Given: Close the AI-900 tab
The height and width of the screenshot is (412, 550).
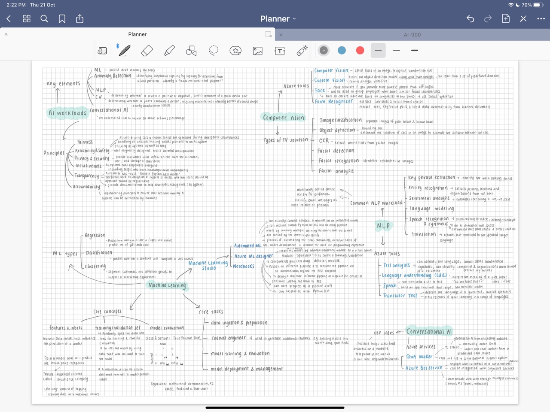Looking at the screenshot, I should click(281, 35).
